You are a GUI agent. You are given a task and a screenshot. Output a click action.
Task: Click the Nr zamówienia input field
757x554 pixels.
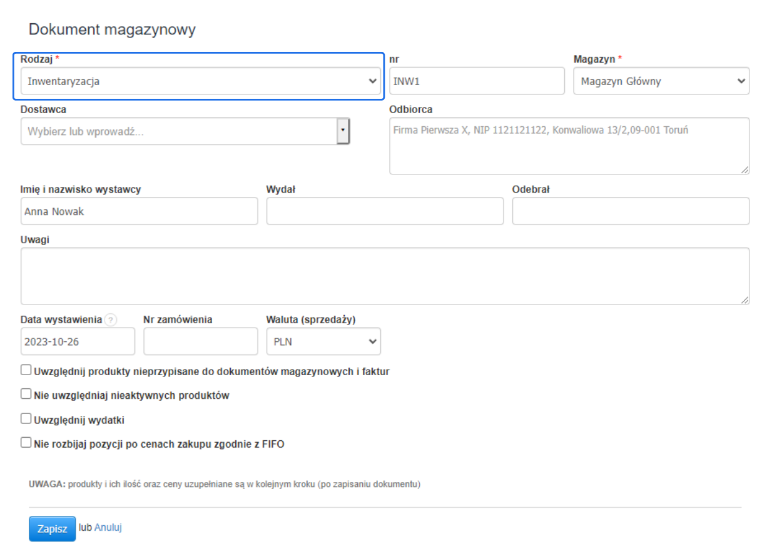[x=200, y=342]
